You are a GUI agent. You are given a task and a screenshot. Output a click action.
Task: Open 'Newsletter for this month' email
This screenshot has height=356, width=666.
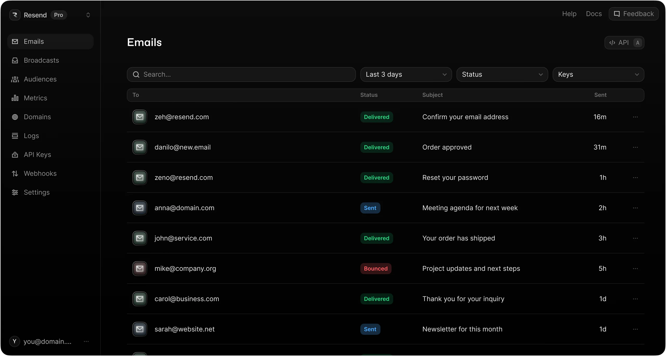click(462, 329)
